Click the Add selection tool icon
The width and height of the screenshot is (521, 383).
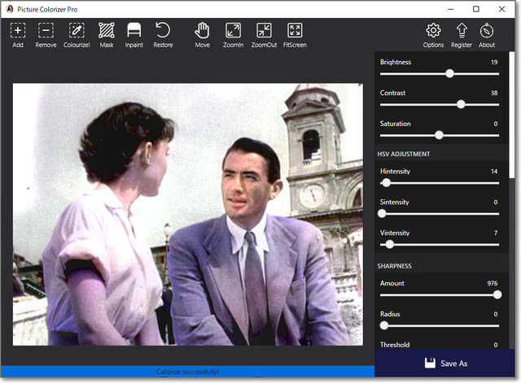[18, 31]
